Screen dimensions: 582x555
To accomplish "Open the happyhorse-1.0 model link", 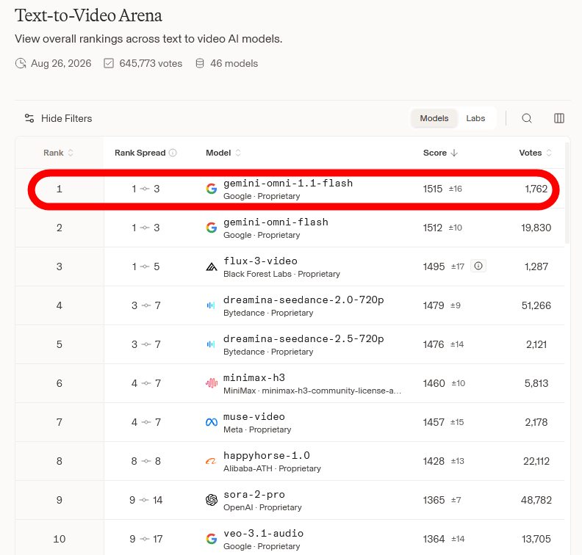I will 267,456.
